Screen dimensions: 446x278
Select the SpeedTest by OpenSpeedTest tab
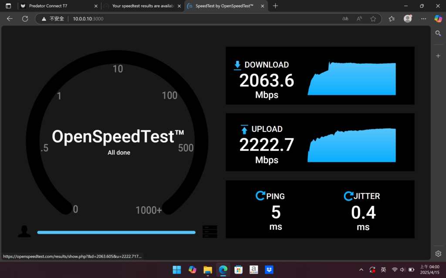click(226, 6)
